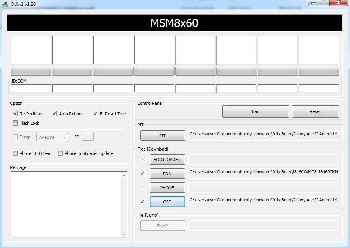The width and height of the screenshot is (350, 248).
Task: Click the first device status box
Action: [31, 50]
